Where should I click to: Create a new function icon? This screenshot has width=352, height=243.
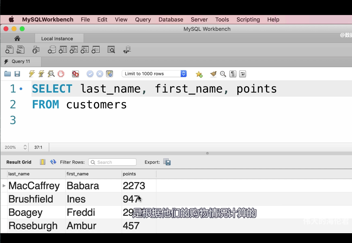pos(96,50)
